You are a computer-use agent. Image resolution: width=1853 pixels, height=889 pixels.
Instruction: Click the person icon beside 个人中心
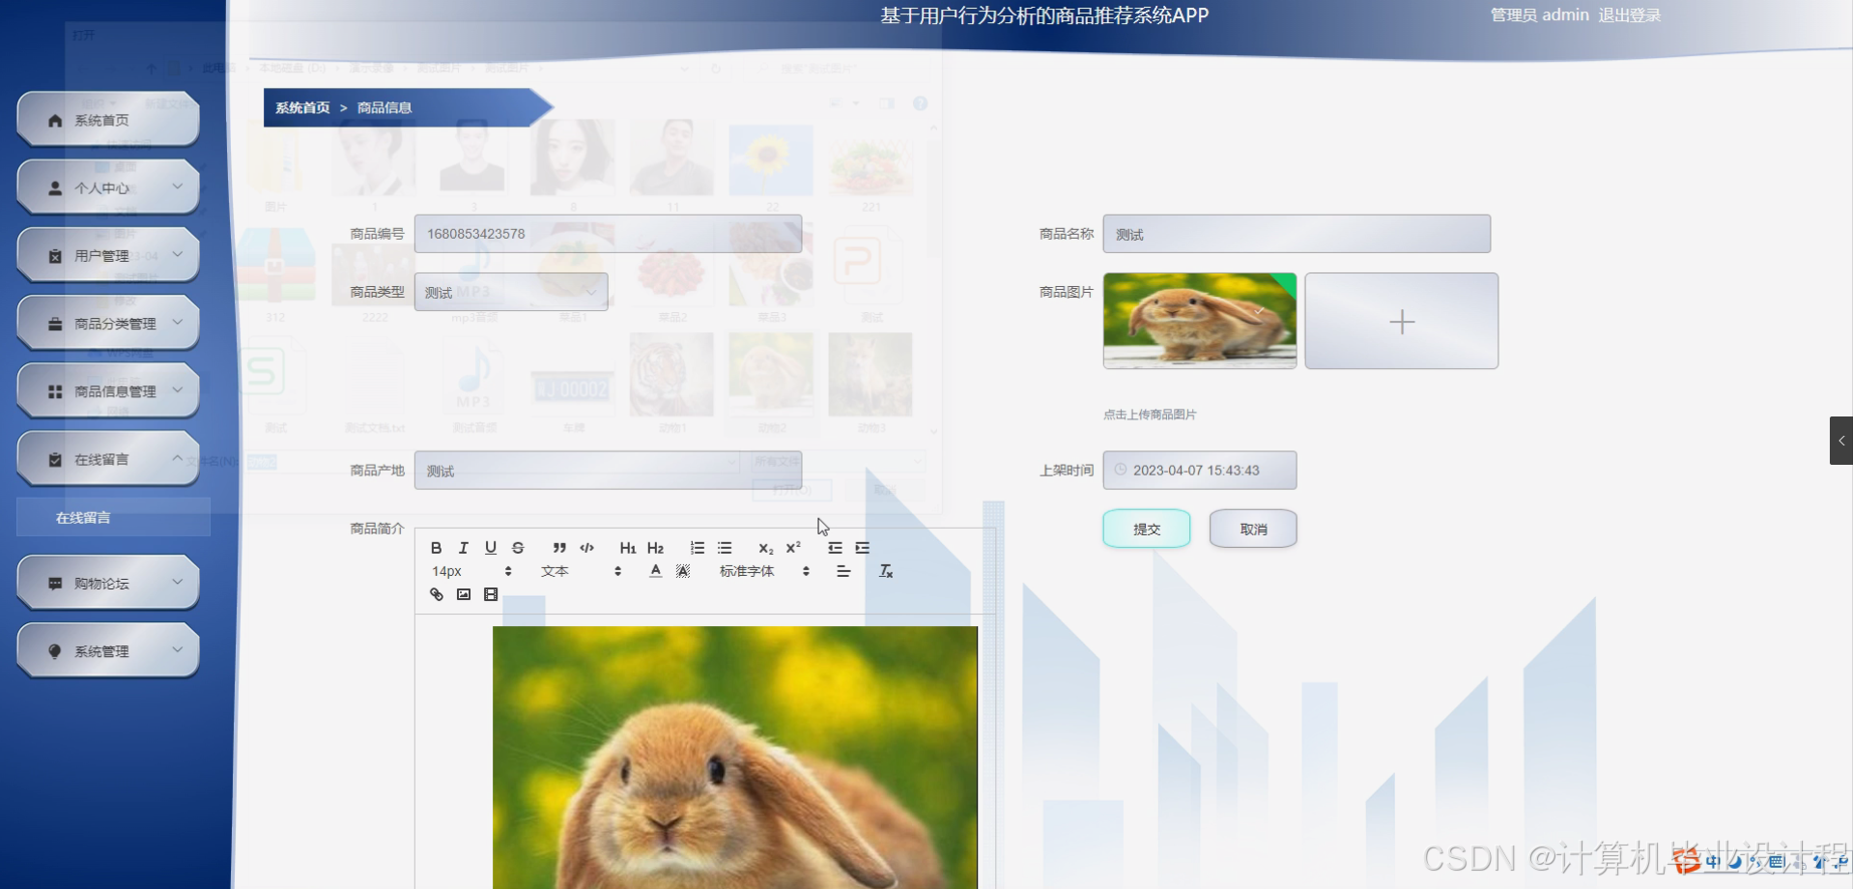pyautogui.click(x=55, y=188)
